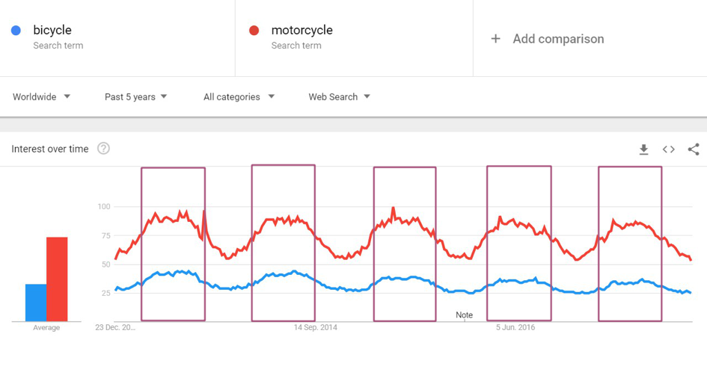The height and width of the screenshot is (372, 707).
Task: Expand the All categories dropdown
Action: [239, 97]
